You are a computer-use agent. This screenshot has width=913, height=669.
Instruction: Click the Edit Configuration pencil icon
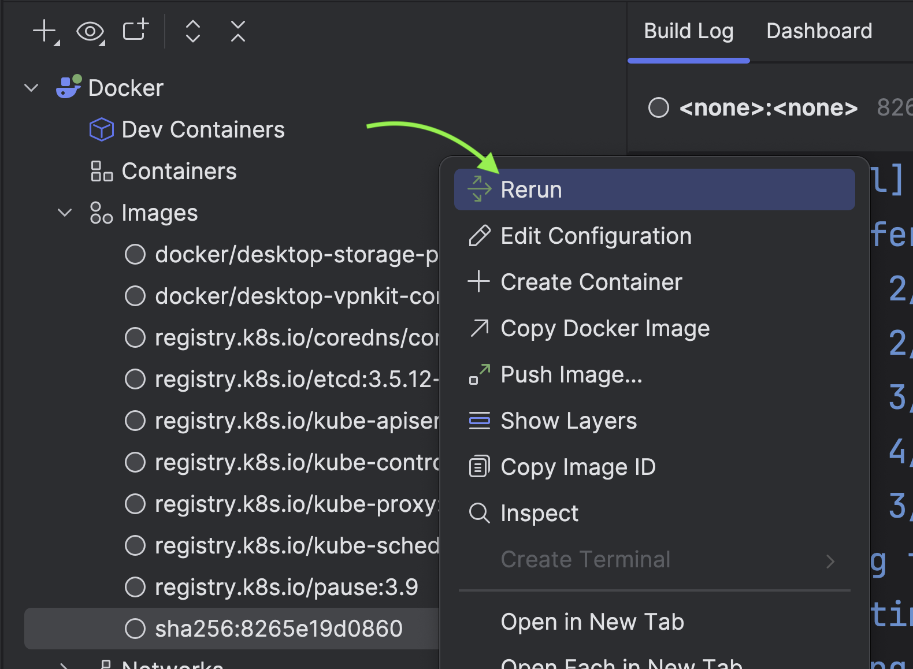click(x=479, y=236)
